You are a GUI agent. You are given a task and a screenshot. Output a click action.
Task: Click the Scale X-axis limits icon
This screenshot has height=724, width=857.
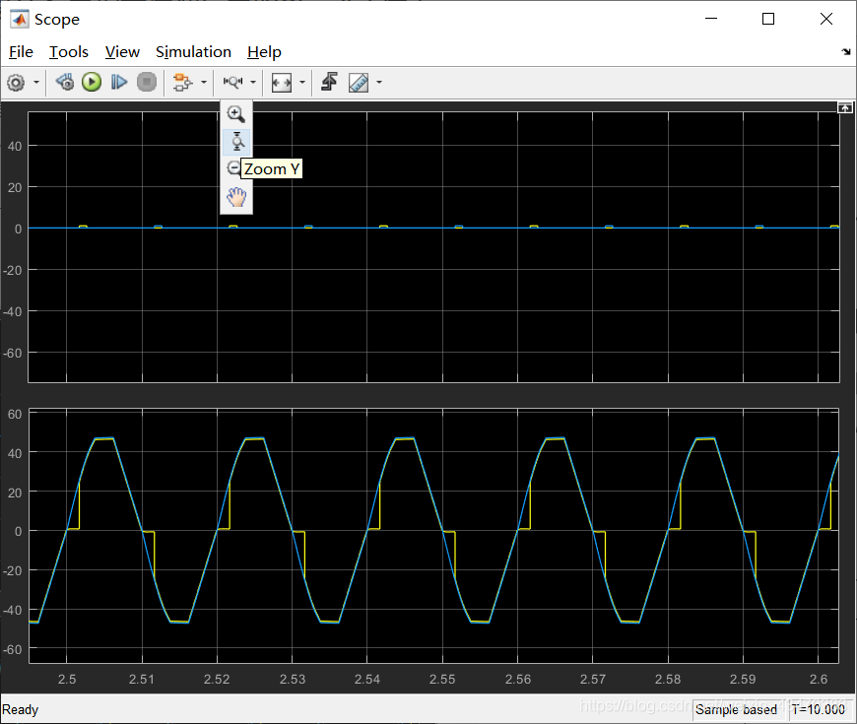[282, 83]
